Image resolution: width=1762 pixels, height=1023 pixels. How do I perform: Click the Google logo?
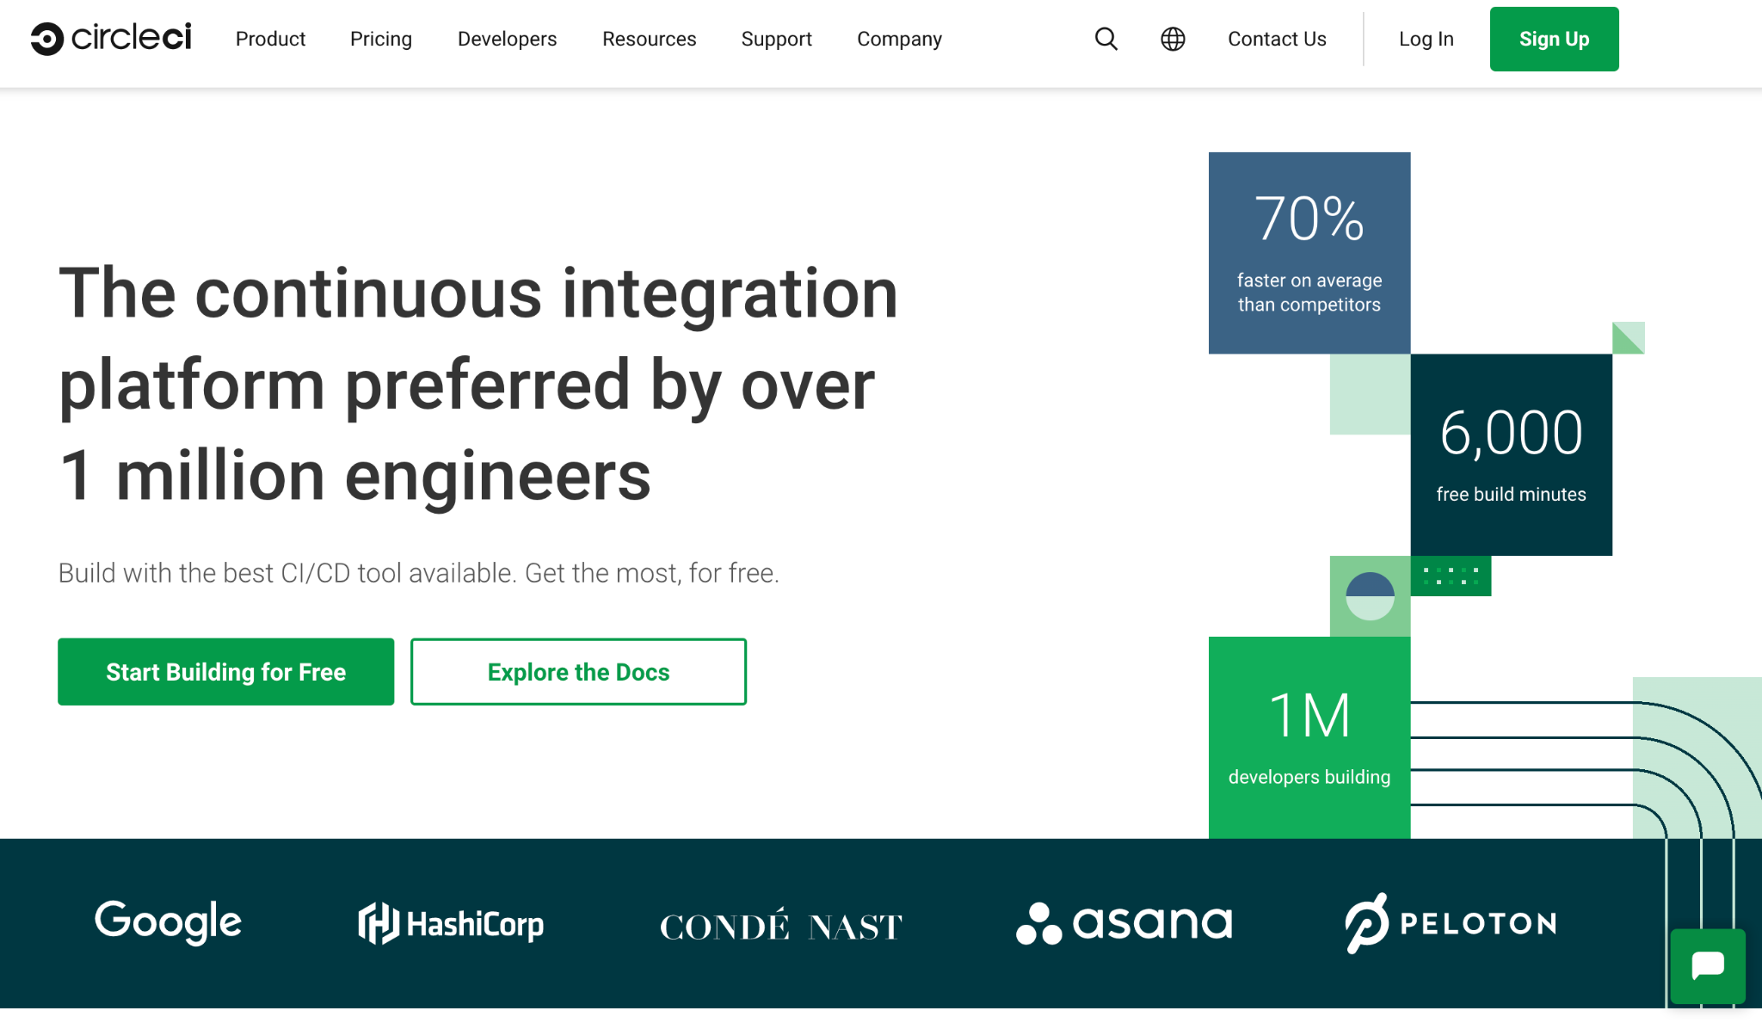(168, 922)
